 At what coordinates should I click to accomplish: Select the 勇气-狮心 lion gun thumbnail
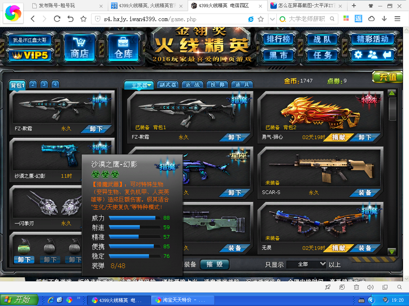[320, 112]
